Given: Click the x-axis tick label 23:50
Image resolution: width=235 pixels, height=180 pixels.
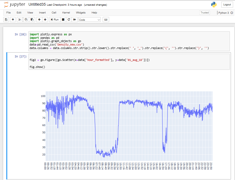Looking at the screenshot, I should coord(211,166).
